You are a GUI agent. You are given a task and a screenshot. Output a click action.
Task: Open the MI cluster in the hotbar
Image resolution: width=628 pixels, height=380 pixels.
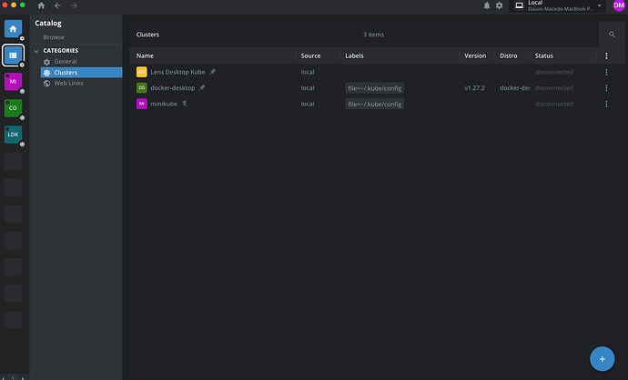click(13, 82)
